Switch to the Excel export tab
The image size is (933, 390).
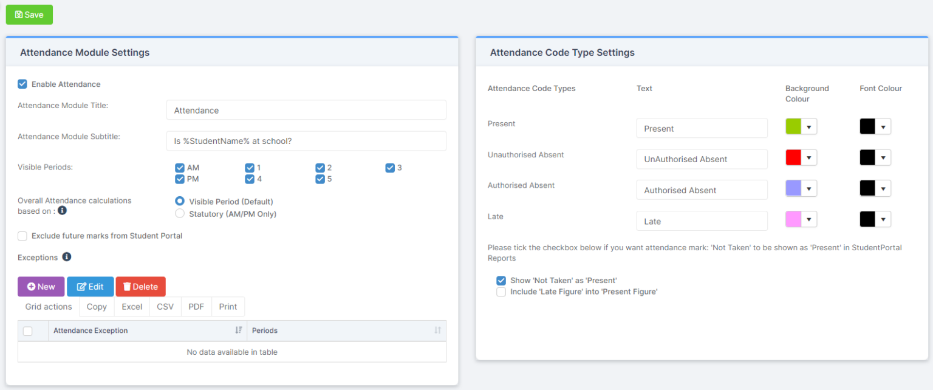[131, 306]
